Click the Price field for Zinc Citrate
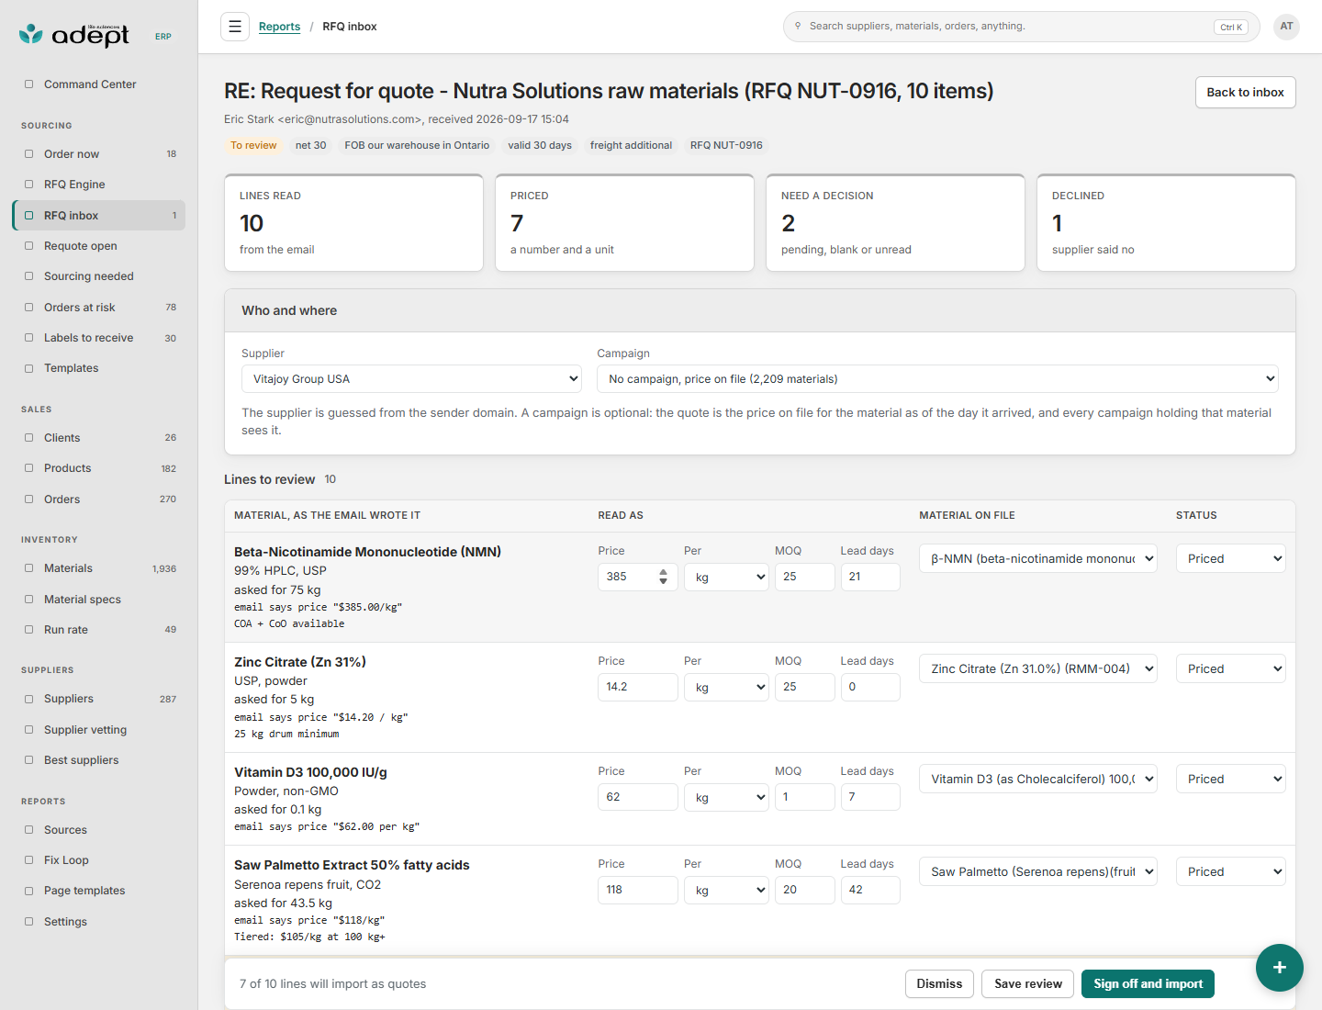 coord(638,688)
